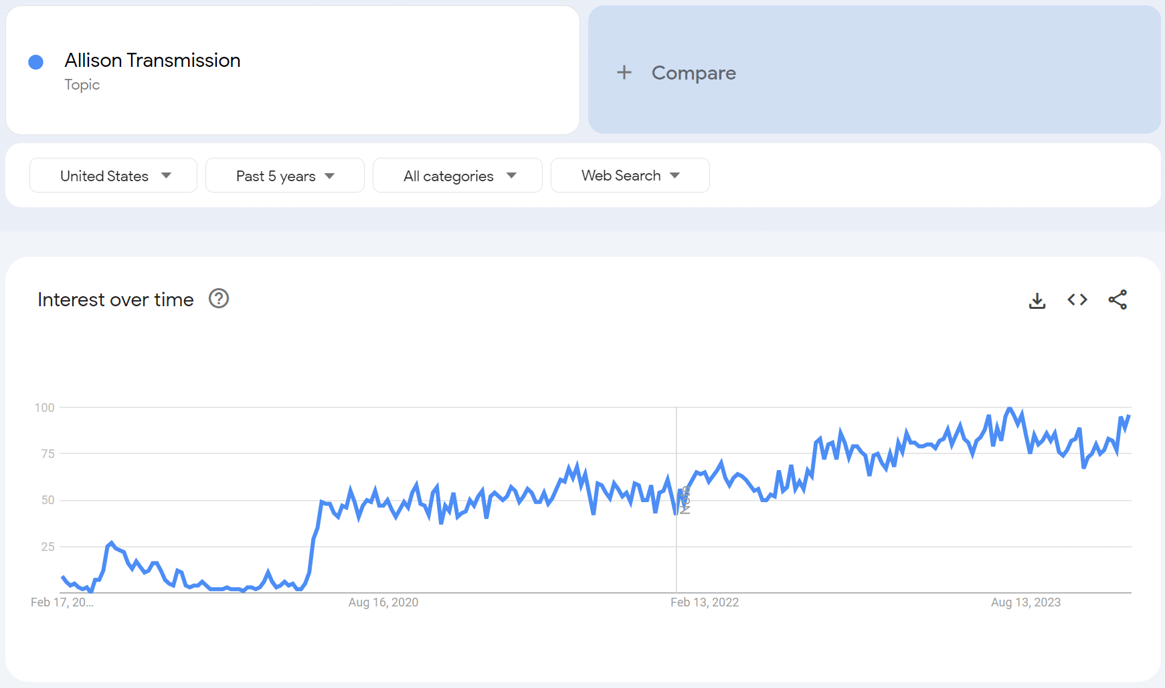Image resolution: width=1165 pixels, height=688 pixels.
Task: Click the Topic label under Allison Transmission
Action: [x=82, y=85]
